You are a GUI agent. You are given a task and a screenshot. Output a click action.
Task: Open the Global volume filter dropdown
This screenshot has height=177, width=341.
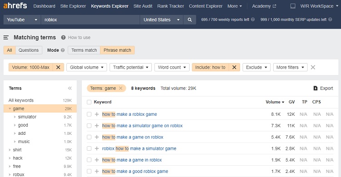pos(86,67)
